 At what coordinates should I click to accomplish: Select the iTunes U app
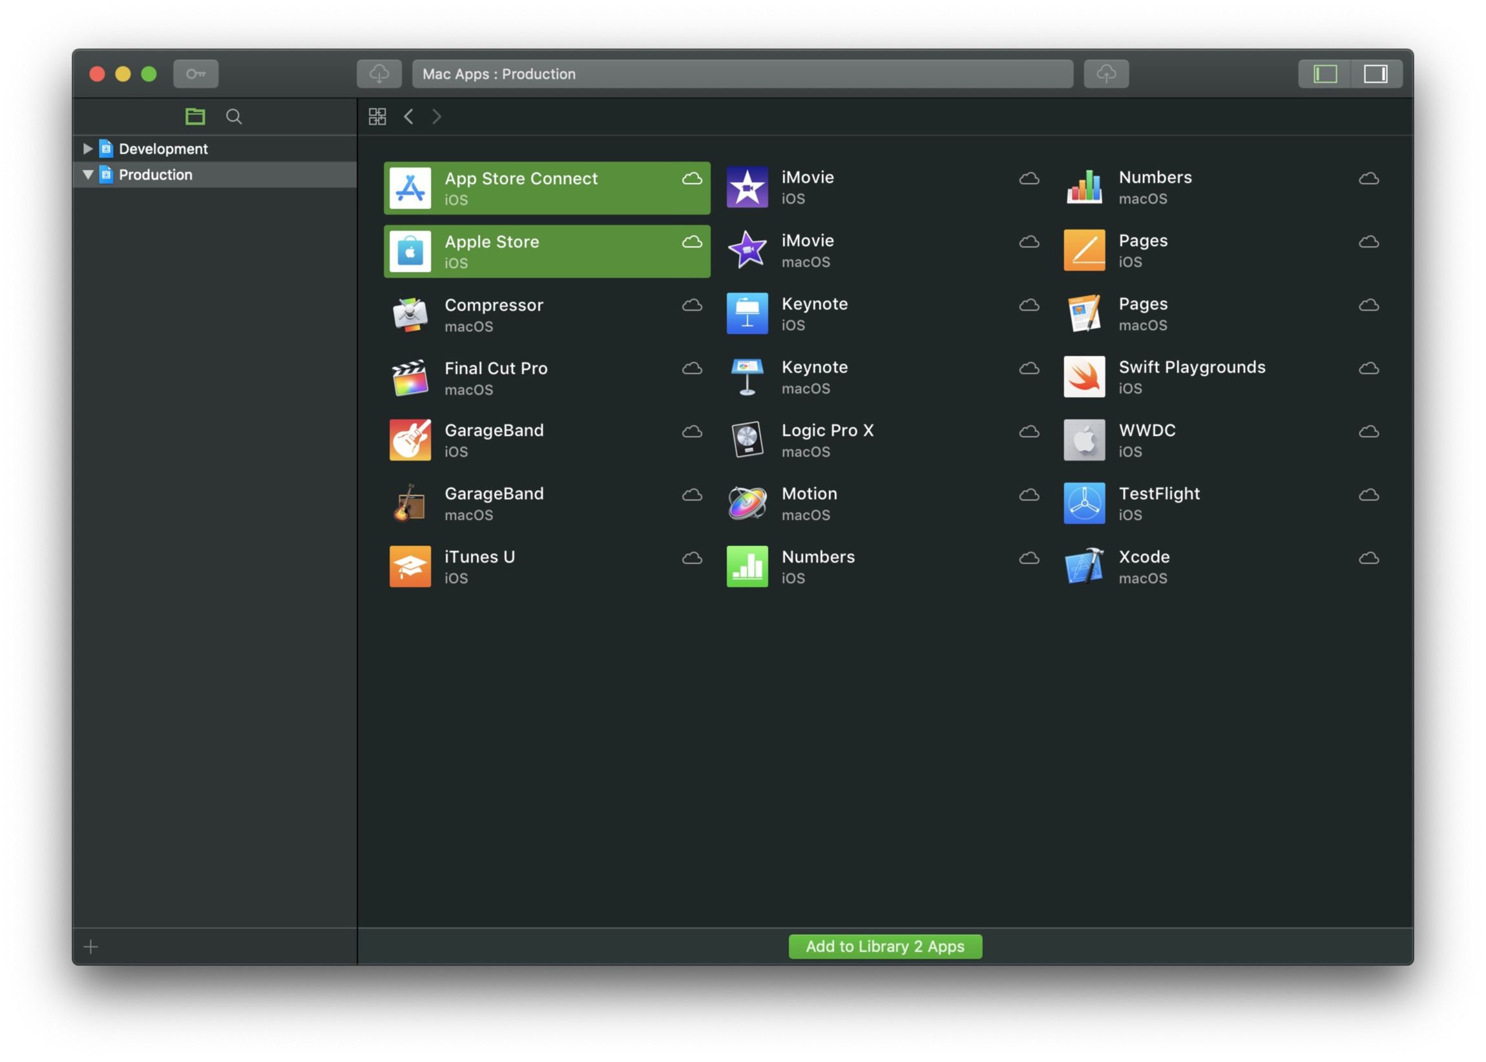coord(547,567)
